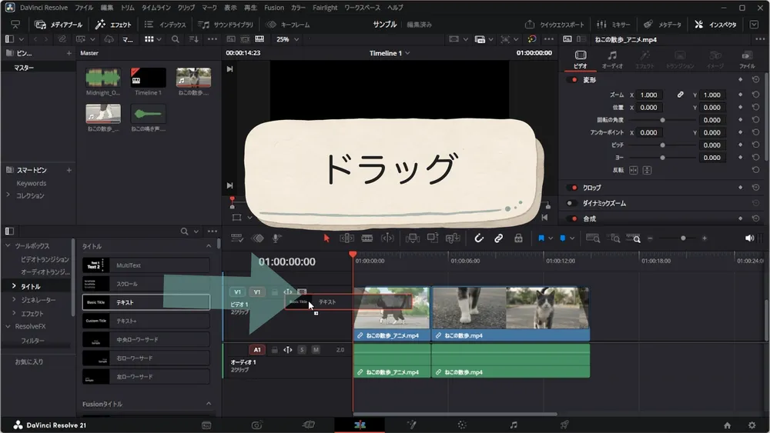This screenshot has width=770, height=433.
Task: Select the Trim edit mode tool
Action: (346, 238)
